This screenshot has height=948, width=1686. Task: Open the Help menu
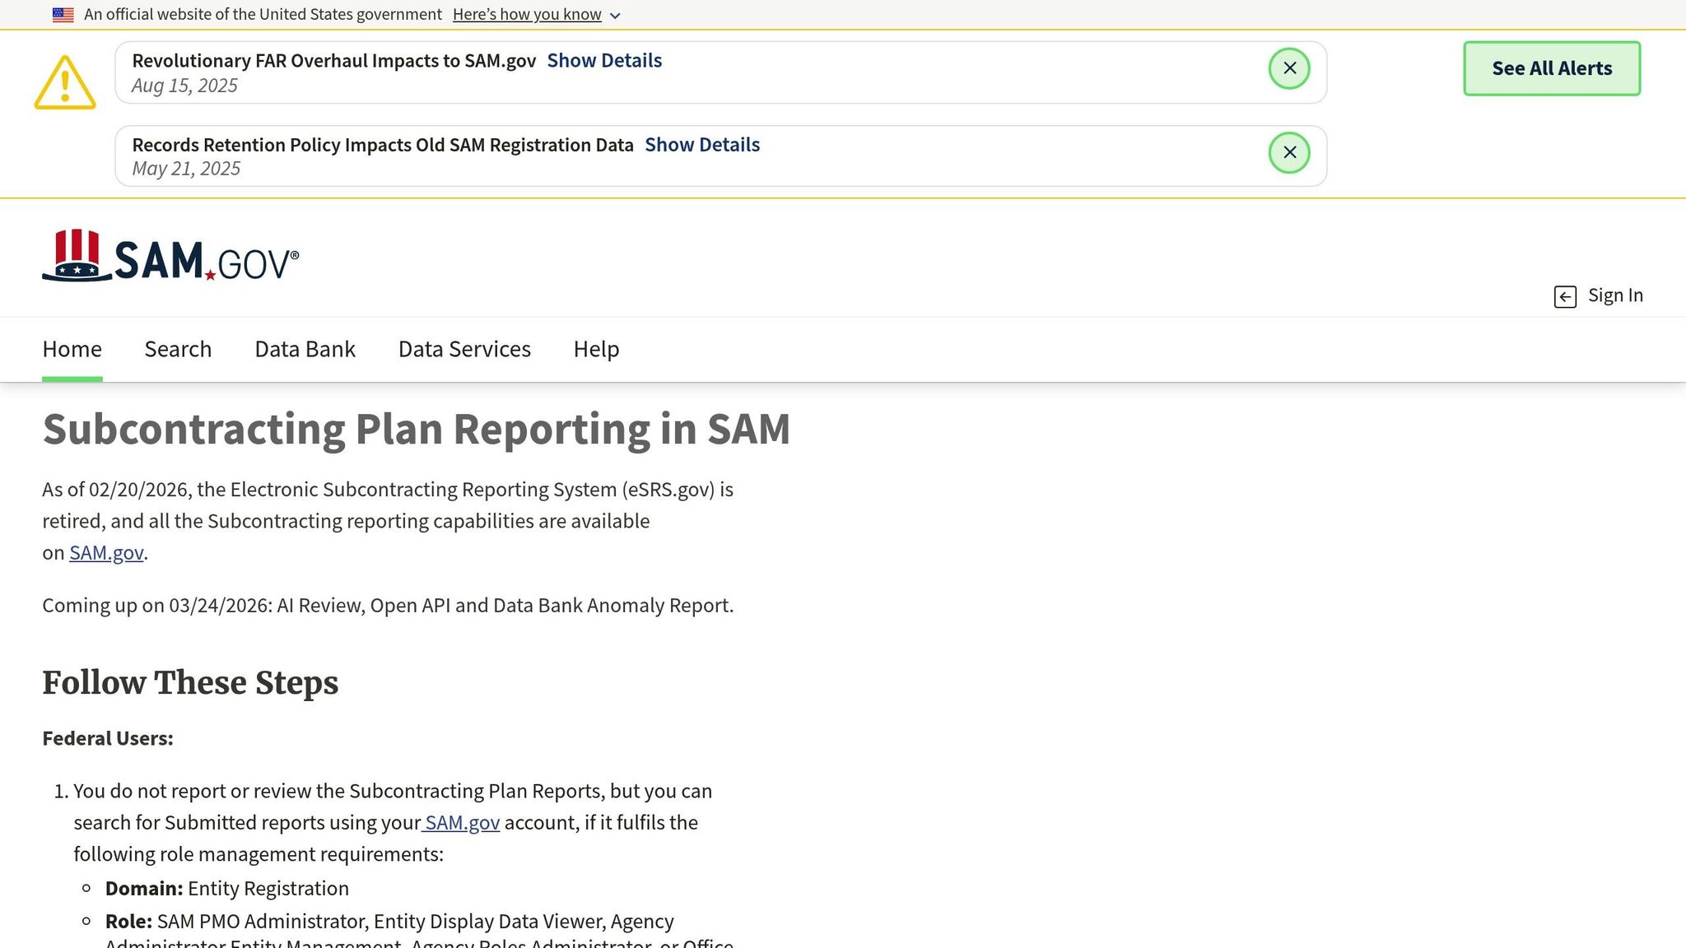[596, 349]
